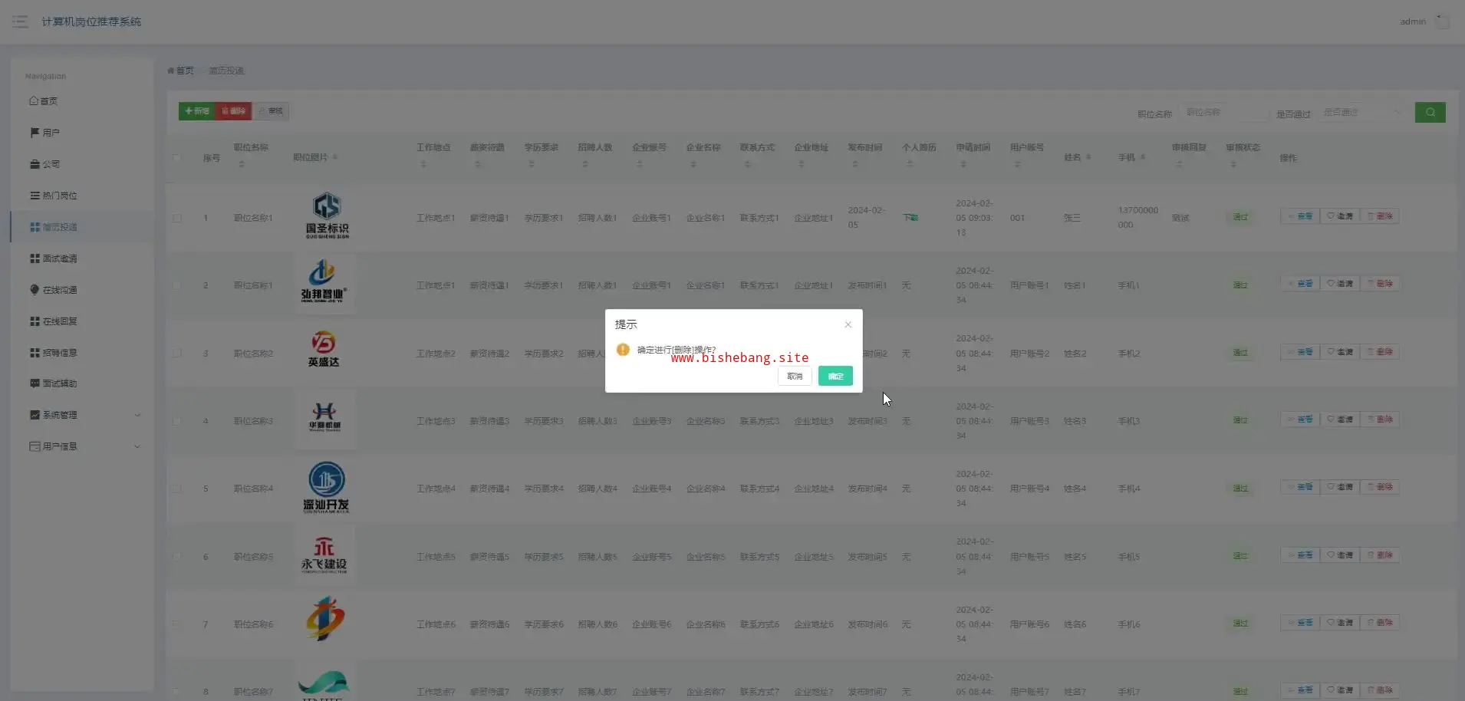This screenshot has width=1465, height=701.
Task: Check the checkbox for row 5
Action: click(x=177, y=489)
